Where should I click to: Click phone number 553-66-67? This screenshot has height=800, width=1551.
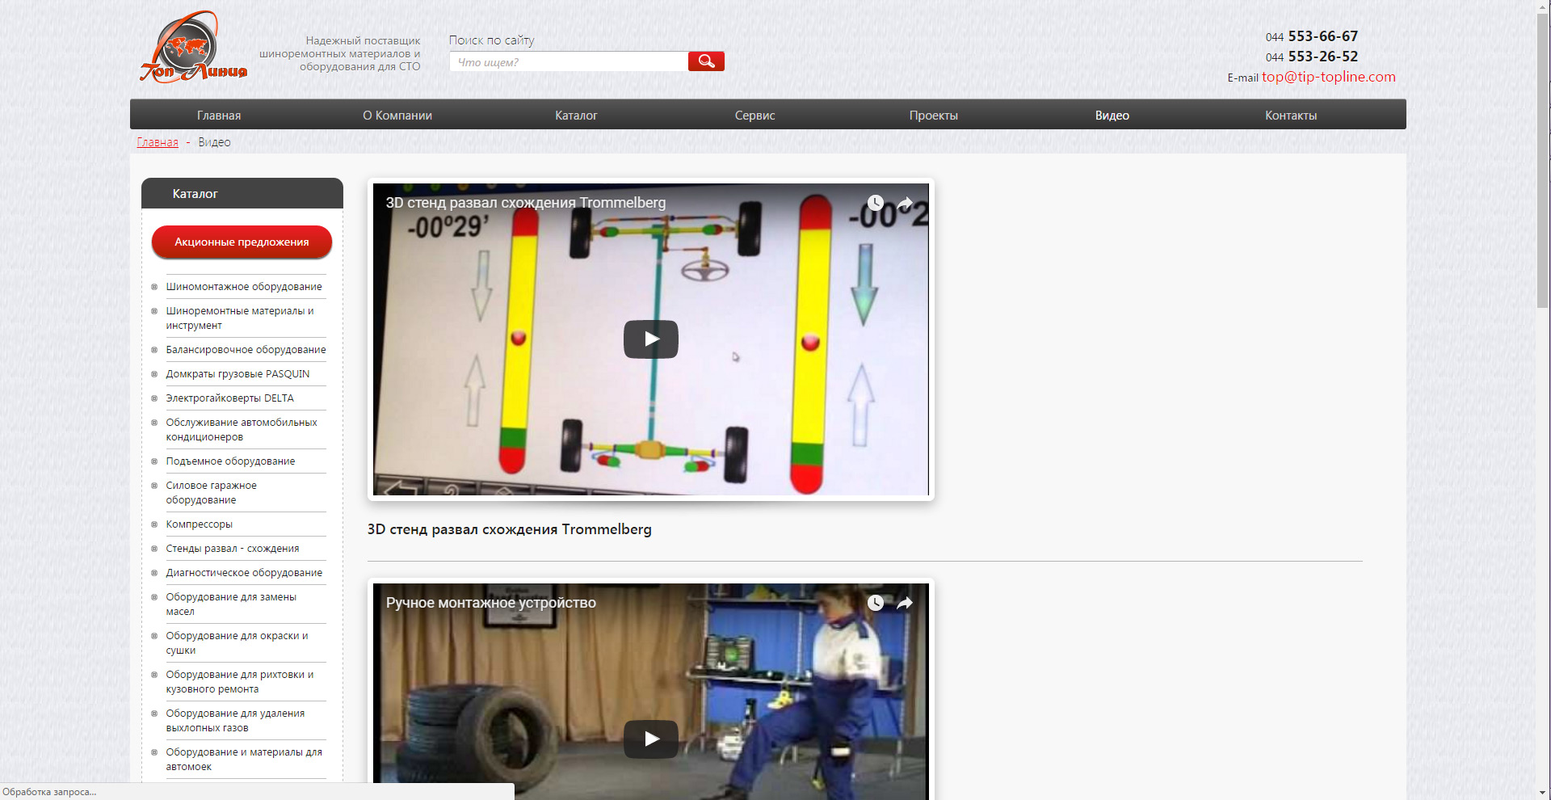tap(1322, 36)
